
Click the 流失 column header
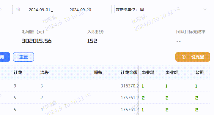point(45,72)
